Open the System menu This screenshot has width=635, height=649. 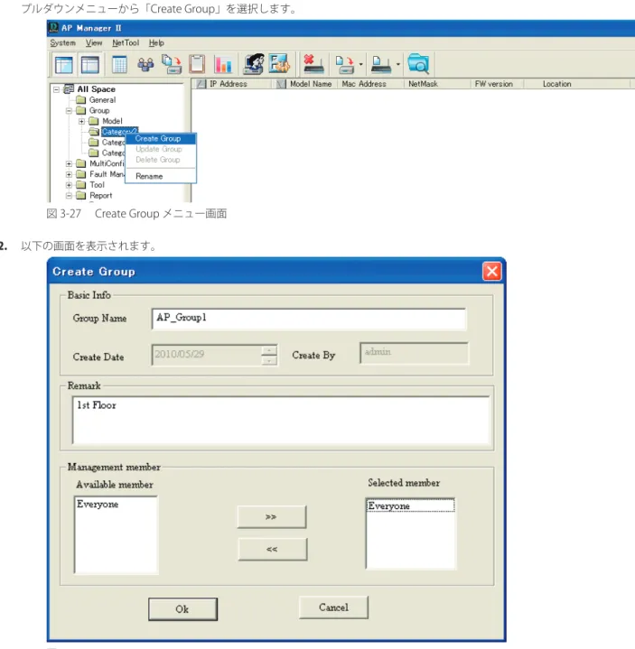click(63, 43)
